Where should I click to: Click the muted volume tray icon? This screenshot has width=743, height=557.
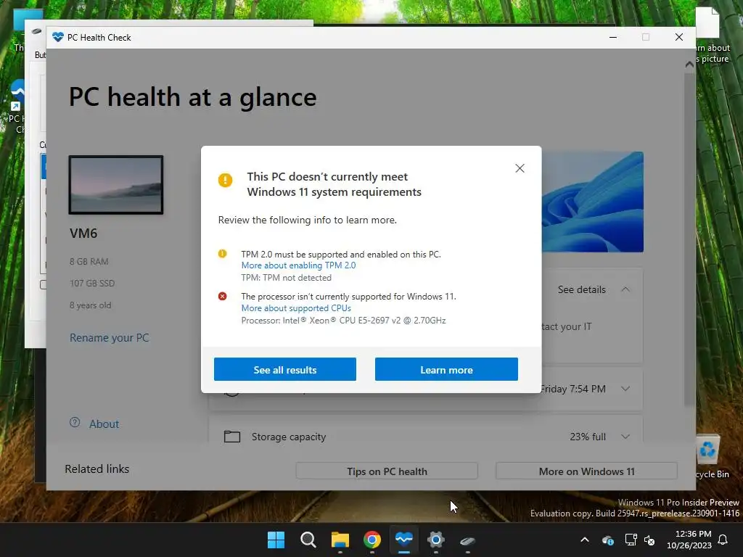(x=649, y=540)
